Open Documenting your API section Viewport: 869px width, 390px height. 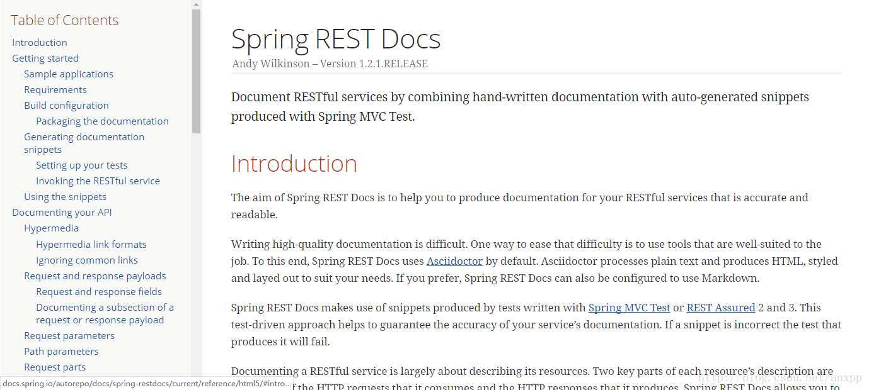coord(62,213)
